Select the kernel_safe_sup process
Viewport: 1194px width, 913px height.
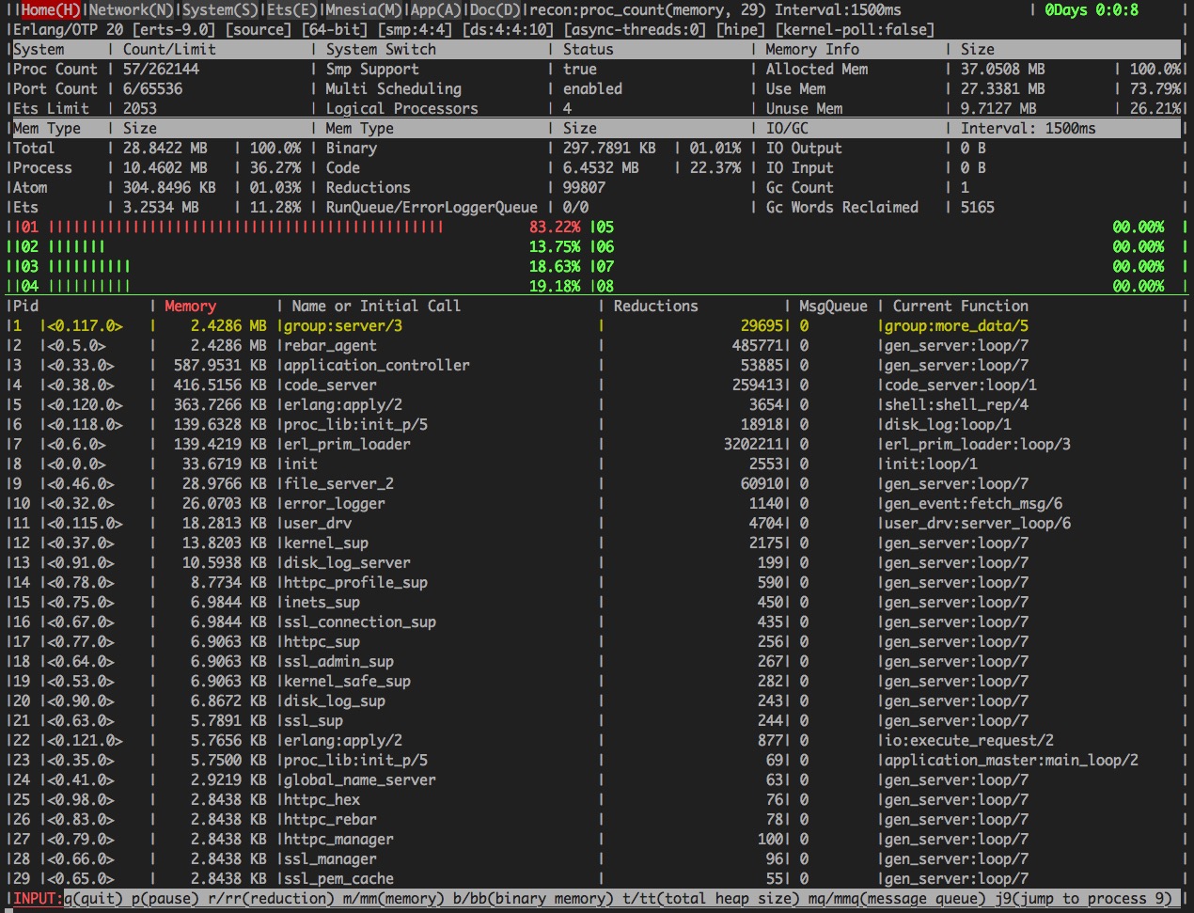346,681
